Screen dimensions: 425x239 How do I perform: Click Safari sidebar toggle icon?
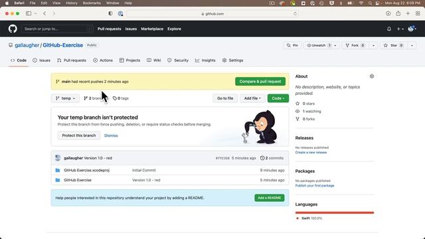29,13
